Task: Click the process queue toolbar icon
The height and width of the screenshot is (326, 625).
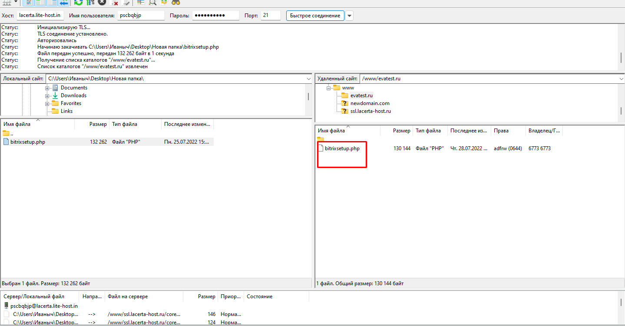Action: tap(90, 2)
